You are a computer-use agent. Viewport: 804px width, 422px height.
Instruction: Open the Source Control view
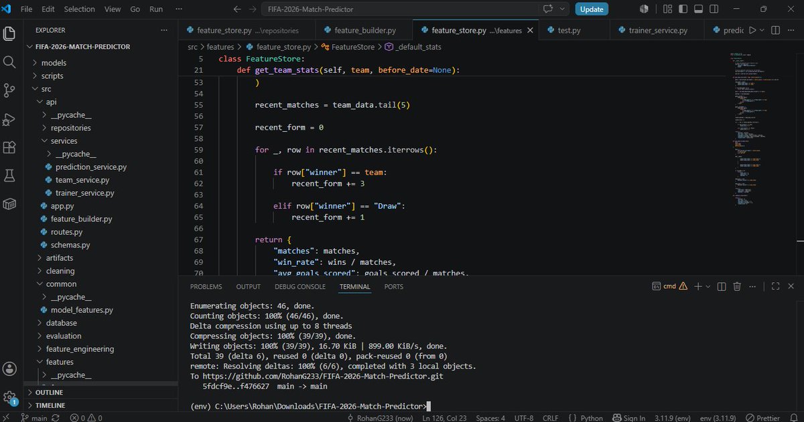point(9,90)
